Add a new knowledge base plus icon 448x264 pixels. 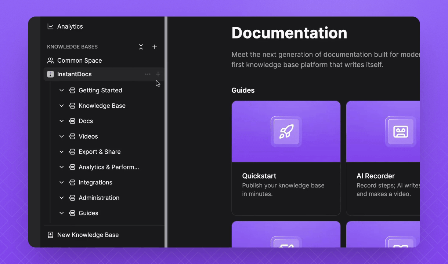tap(155, 47)
